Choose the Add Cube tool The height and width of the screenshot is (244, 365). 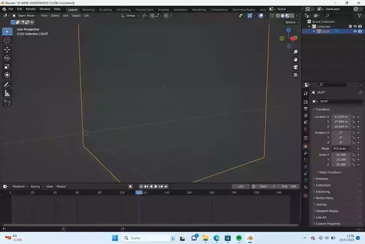(x=7, y=103)
